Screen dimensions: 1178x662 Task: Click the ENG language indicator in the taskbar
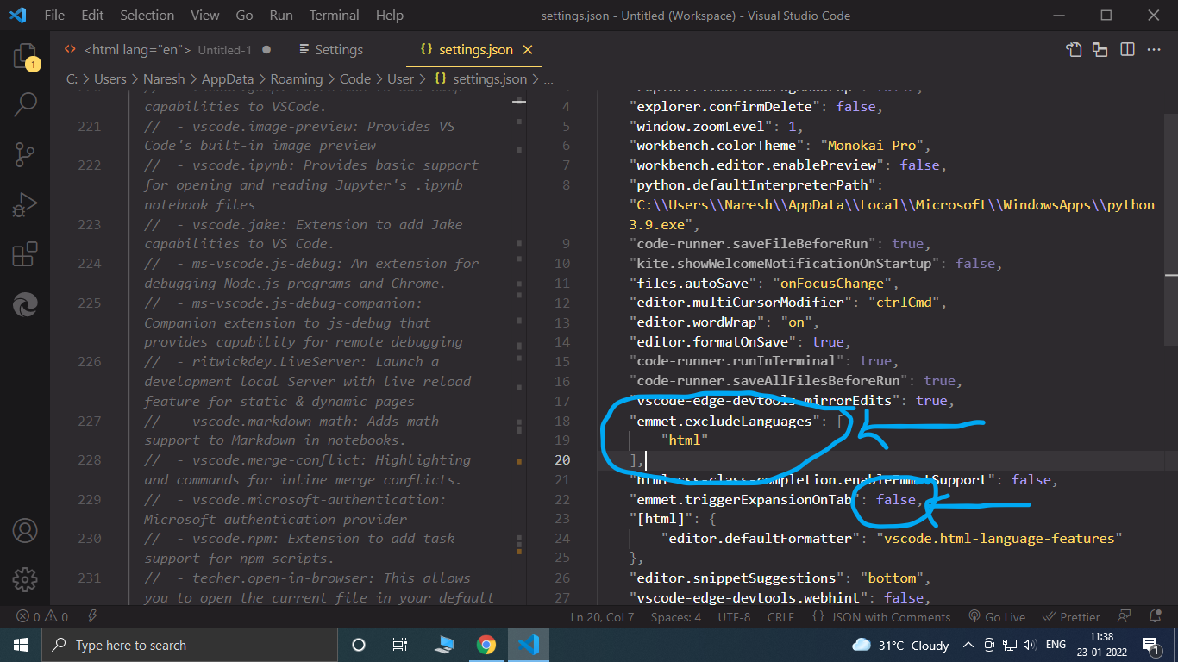tap(1056, 645)
